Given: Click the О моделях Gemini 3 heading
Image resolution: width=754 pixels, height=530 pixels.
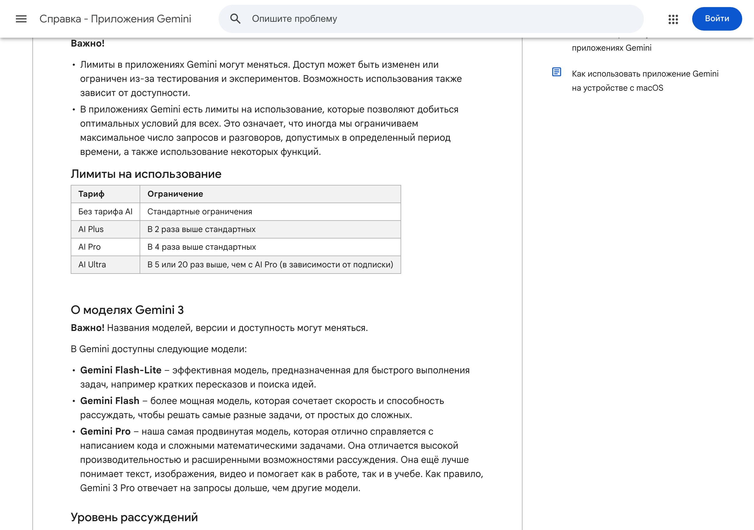Looking at the screenshot, I should (128, 310).
